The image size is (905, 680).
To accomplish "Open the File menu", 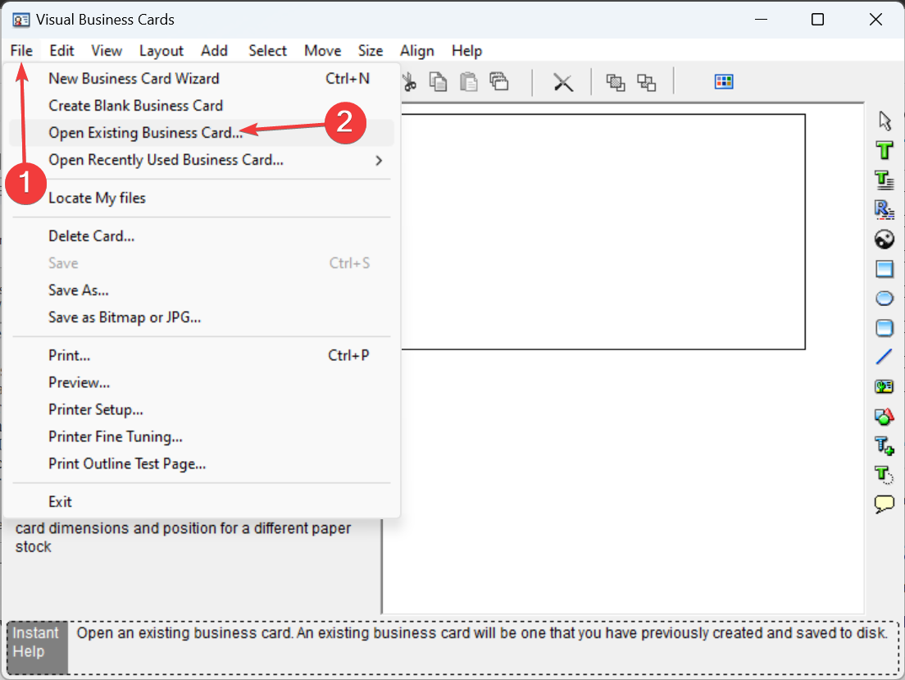I will tap(21, 51).
